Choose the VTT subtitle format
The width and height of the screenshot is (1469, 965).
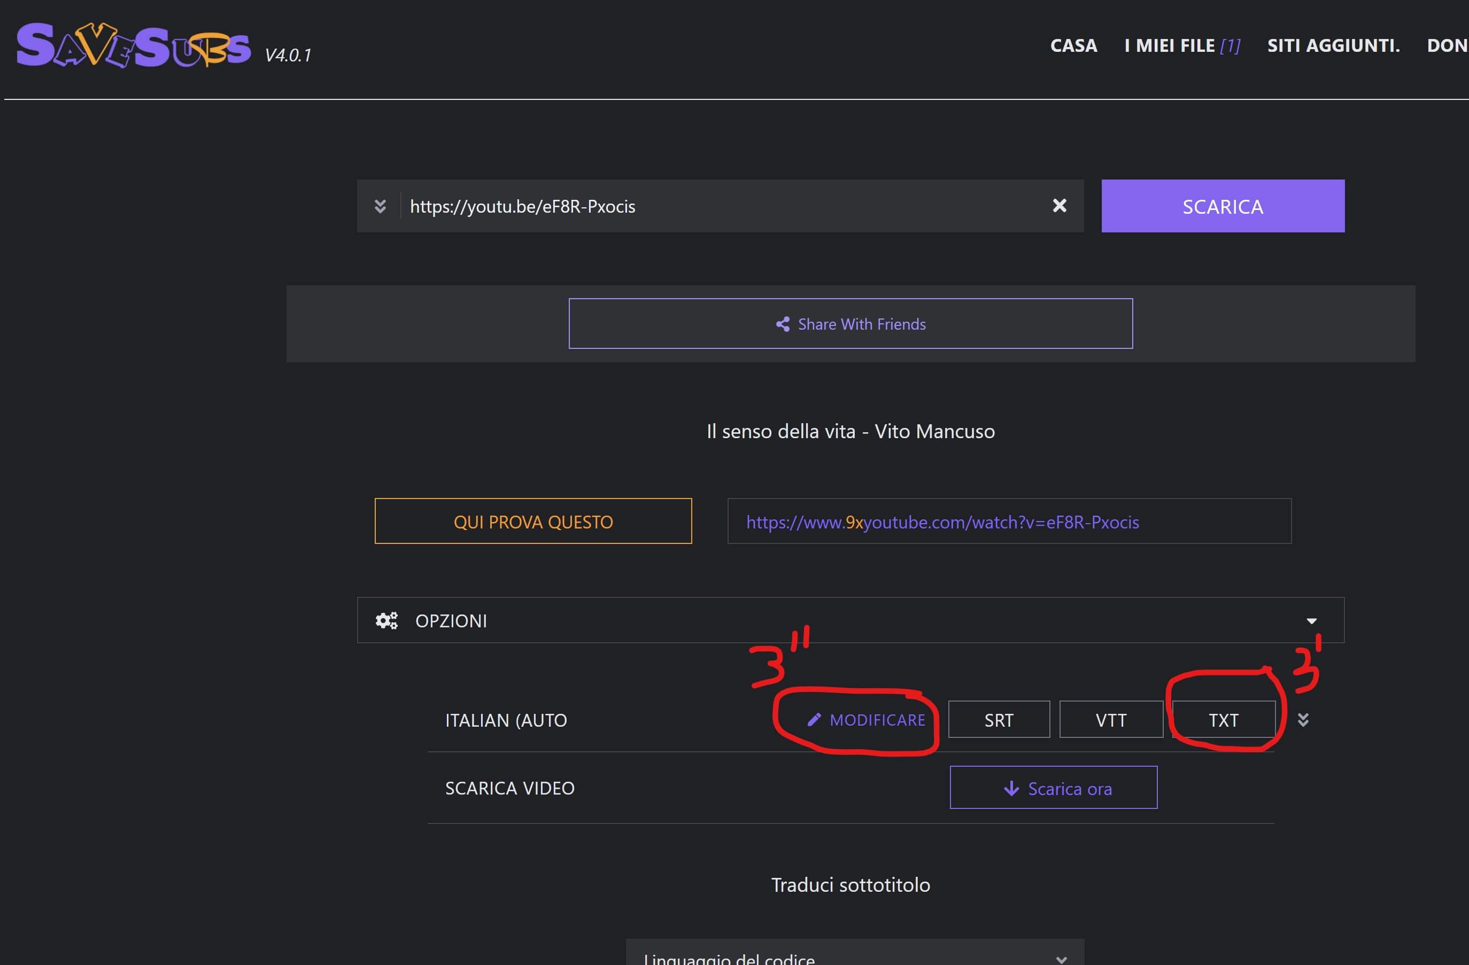[1111, 719]
